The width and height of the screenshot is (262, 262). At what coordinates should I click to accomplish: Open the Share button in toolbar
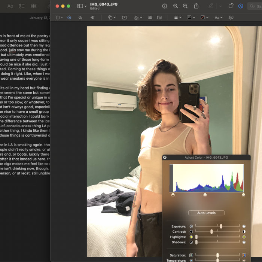[x=196, y=6]
